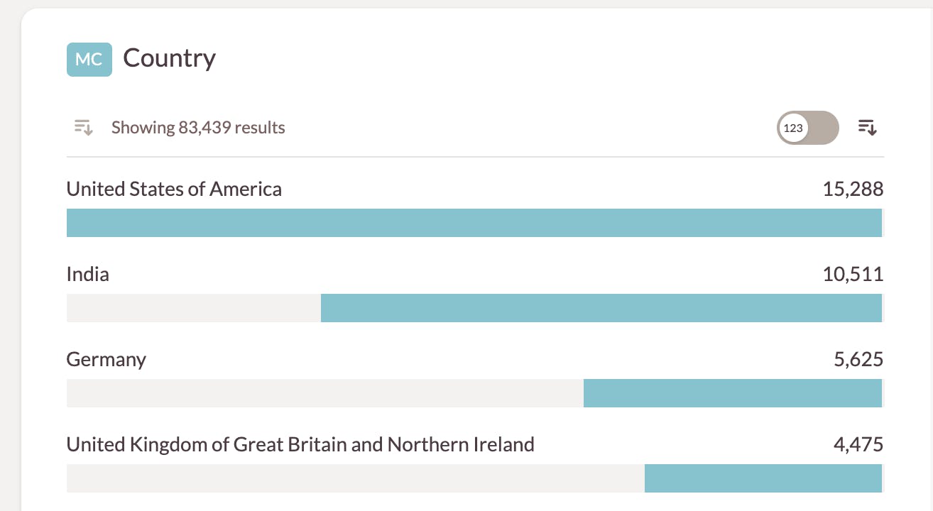Click the United States of America bar

pos(474,223)
